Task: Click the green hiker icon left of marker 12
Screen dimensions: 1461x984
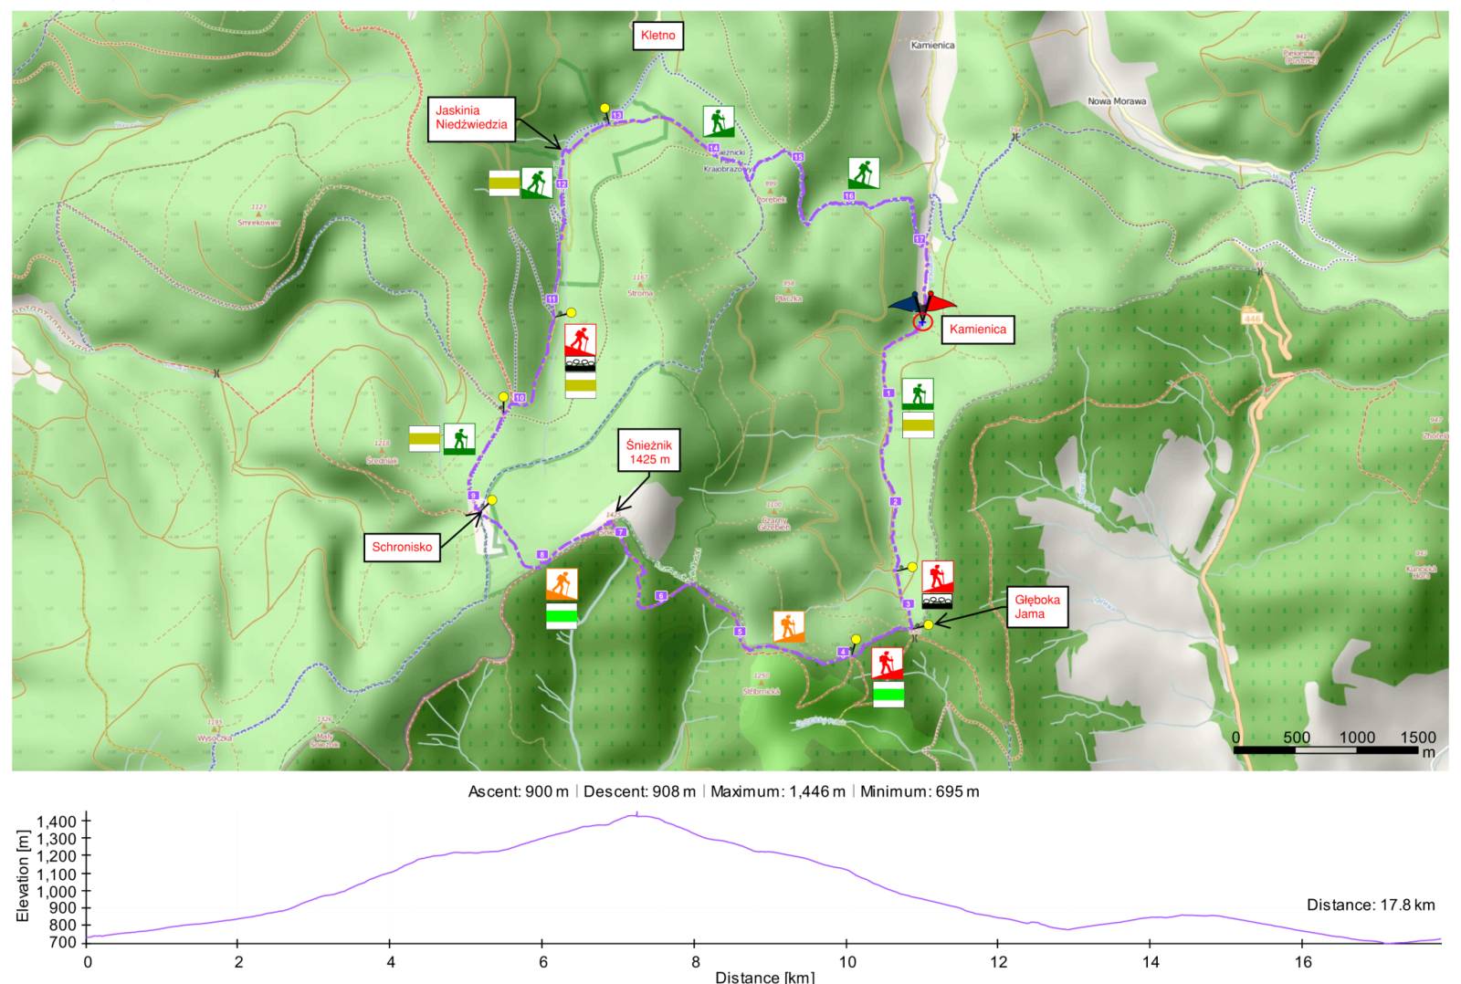Action: pos(537,183)
